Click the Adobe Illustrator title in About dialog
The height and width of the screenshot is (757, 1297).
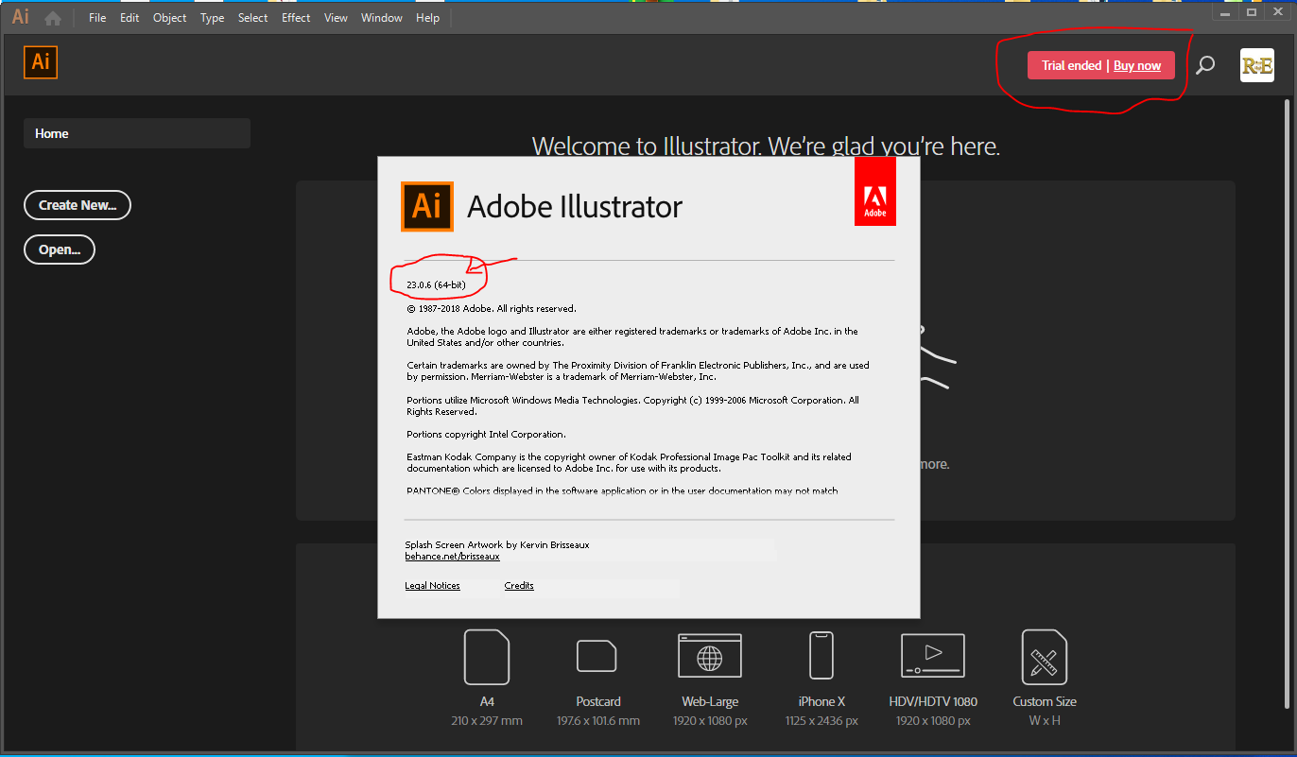575,206
